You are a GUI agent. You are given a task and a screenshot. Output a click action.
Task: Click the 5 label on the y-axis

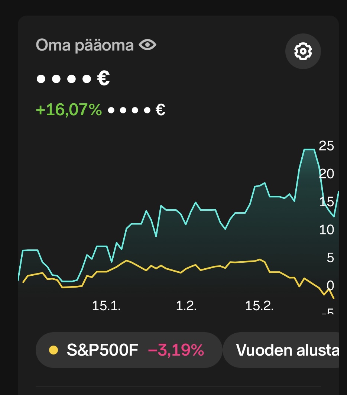coord(330,258)
